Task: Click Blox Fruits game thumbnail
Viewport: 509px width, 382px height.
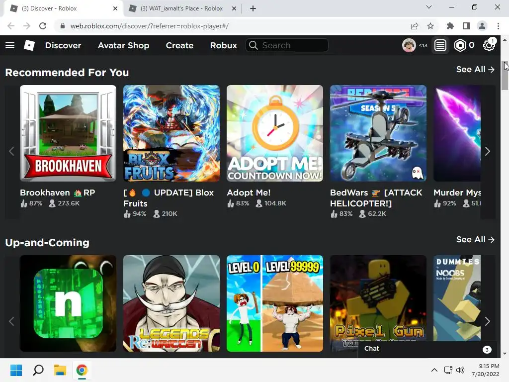Action: pos(171,133)
